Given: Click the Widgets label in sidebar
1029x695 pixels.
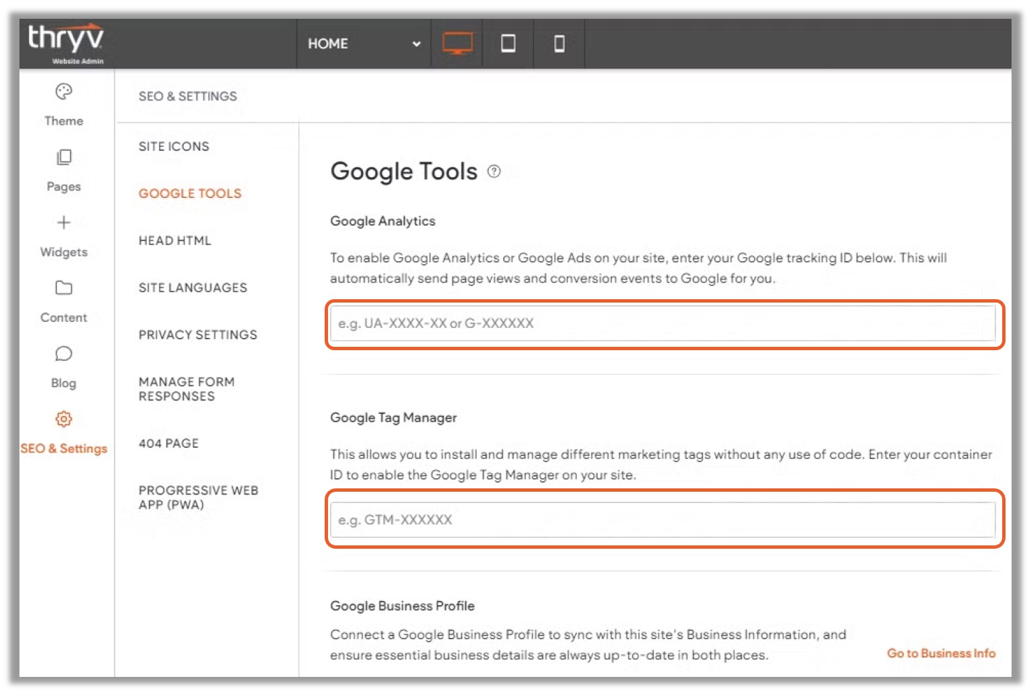Looking at the screenshot, I should 64,252.
